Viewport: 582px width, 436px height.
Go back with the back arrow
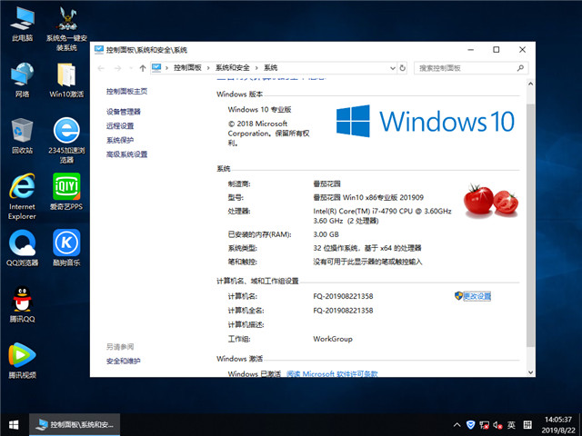[101, 68]
